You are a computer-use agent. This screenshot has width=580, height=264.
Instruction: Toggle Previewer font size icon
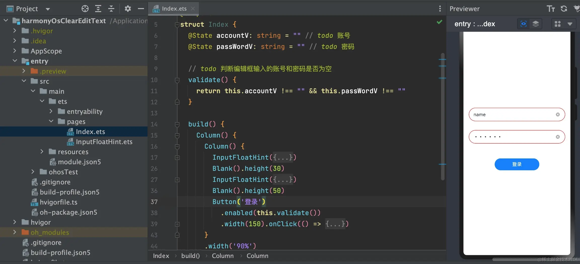click(551, 9)
